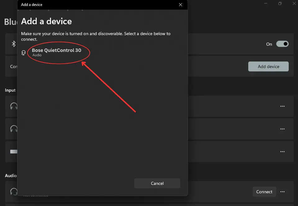Click the "Audio" label under Bose QuietControl 30
Image resolution: width=298 pixels, height=206 pixels.
37,55
